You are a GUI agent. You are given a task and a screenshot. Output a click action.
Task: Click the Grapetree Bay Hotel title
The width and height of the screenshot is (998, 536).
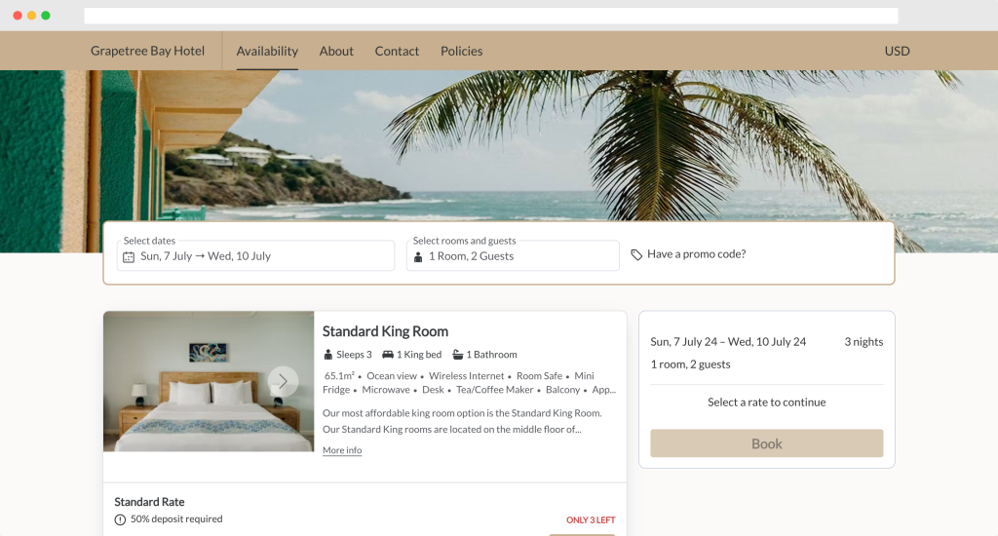(x=148, y=51)
